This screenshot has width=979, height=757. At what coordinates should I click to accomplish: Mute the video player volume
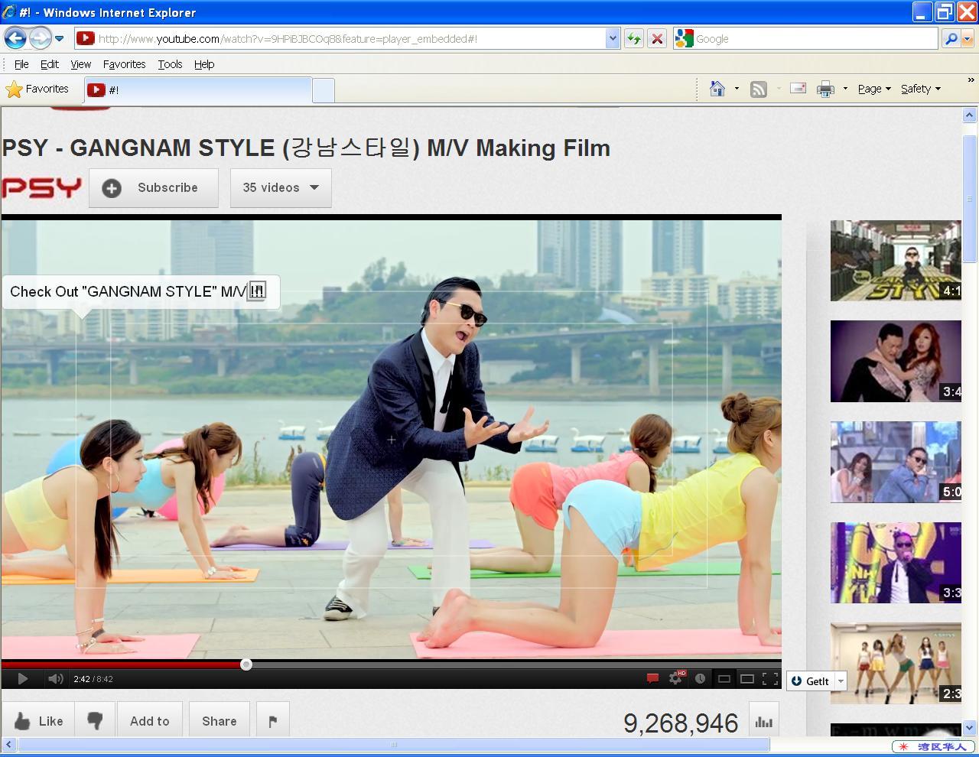point(55,678)
